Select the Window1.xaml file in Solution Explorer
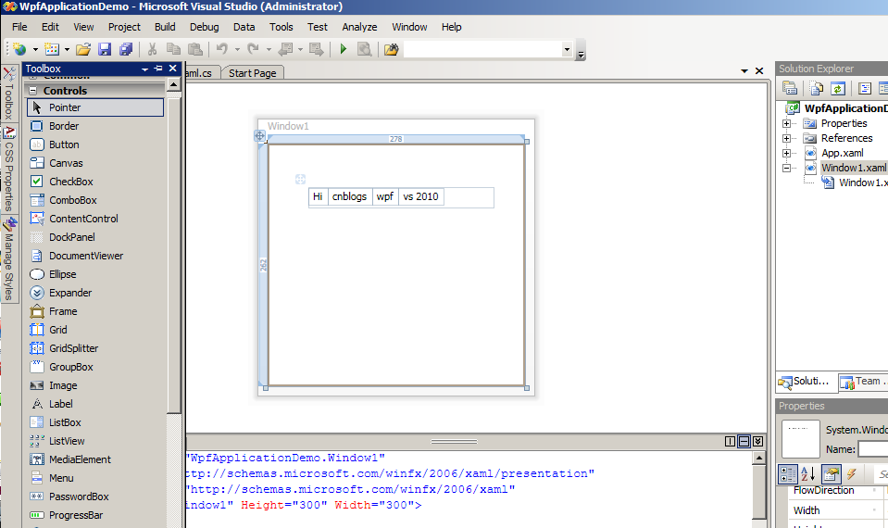 click(854, 168)
